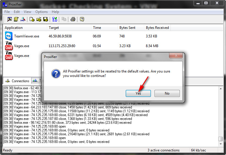Open the Edit menu

17,12
